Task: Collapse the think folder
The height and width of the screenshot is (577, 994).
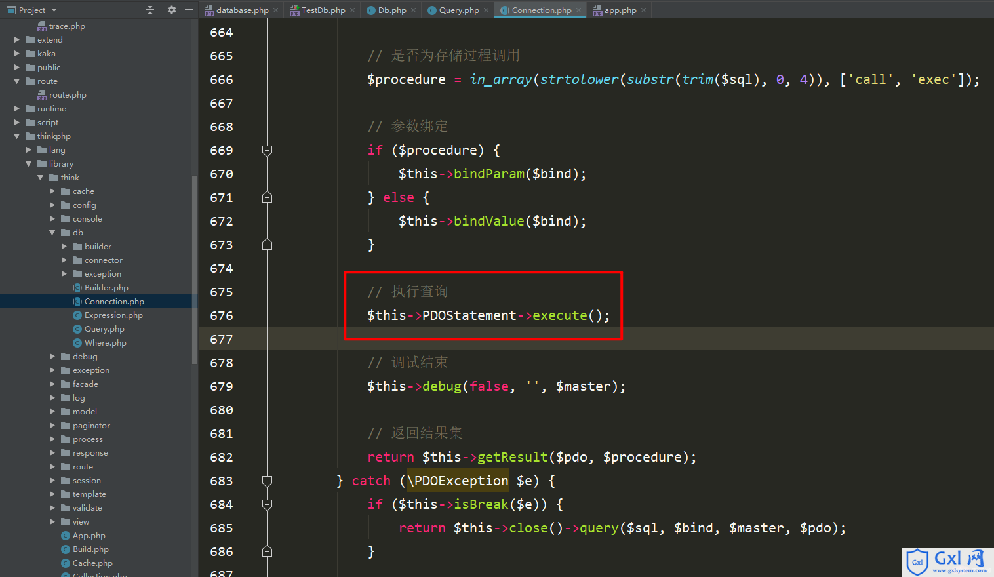Action: coord(41,178)
